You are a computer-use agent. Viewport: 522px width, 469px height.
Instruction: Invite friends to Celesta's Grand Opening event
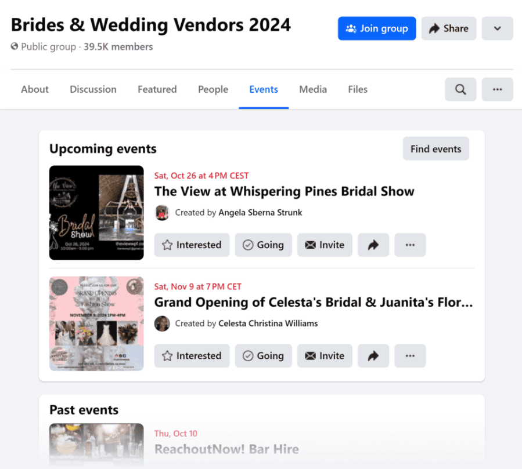pos(325,356)
